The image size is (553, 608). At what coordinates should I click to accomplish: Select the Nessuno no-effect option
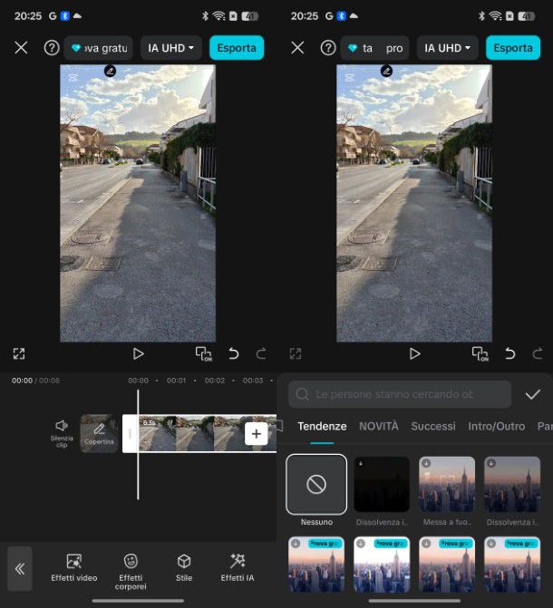point(316,485)
